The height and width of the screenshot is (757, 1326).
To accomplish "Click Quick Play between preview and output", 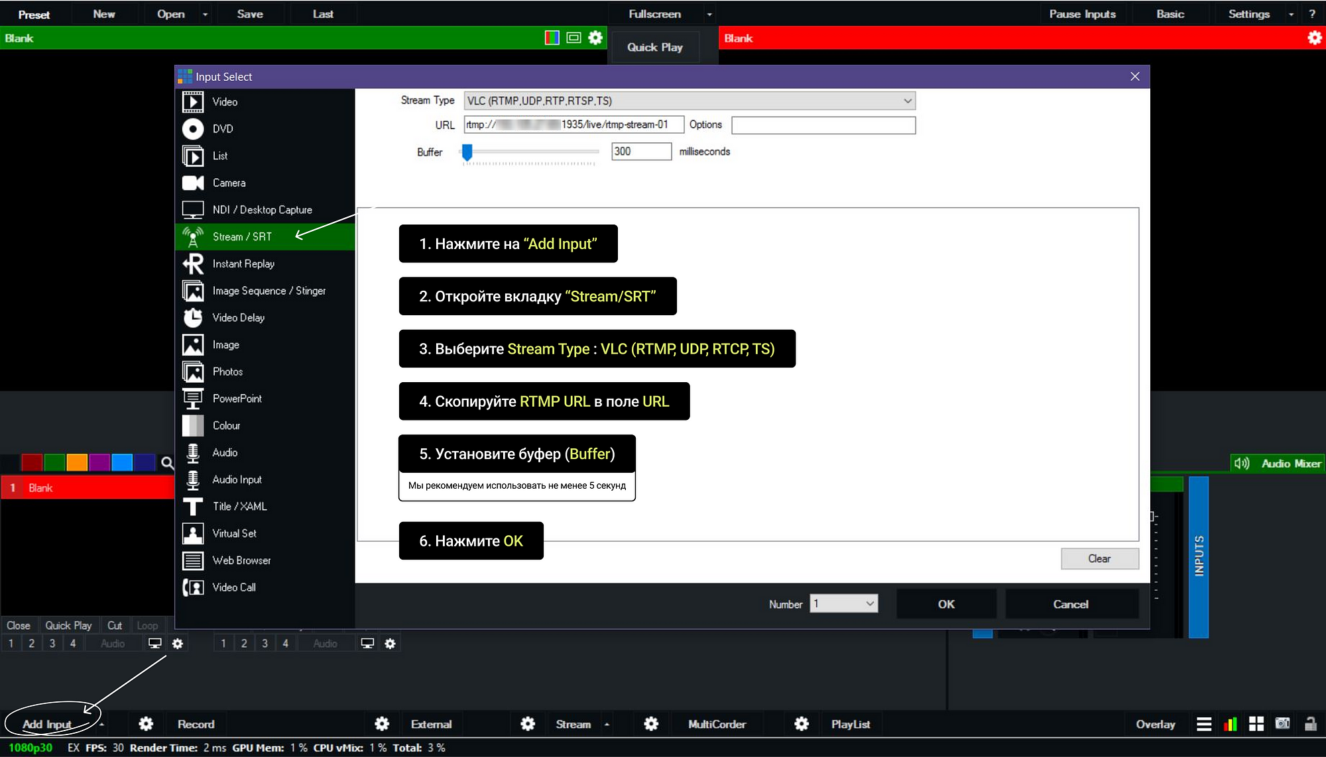I will [655, 47].
